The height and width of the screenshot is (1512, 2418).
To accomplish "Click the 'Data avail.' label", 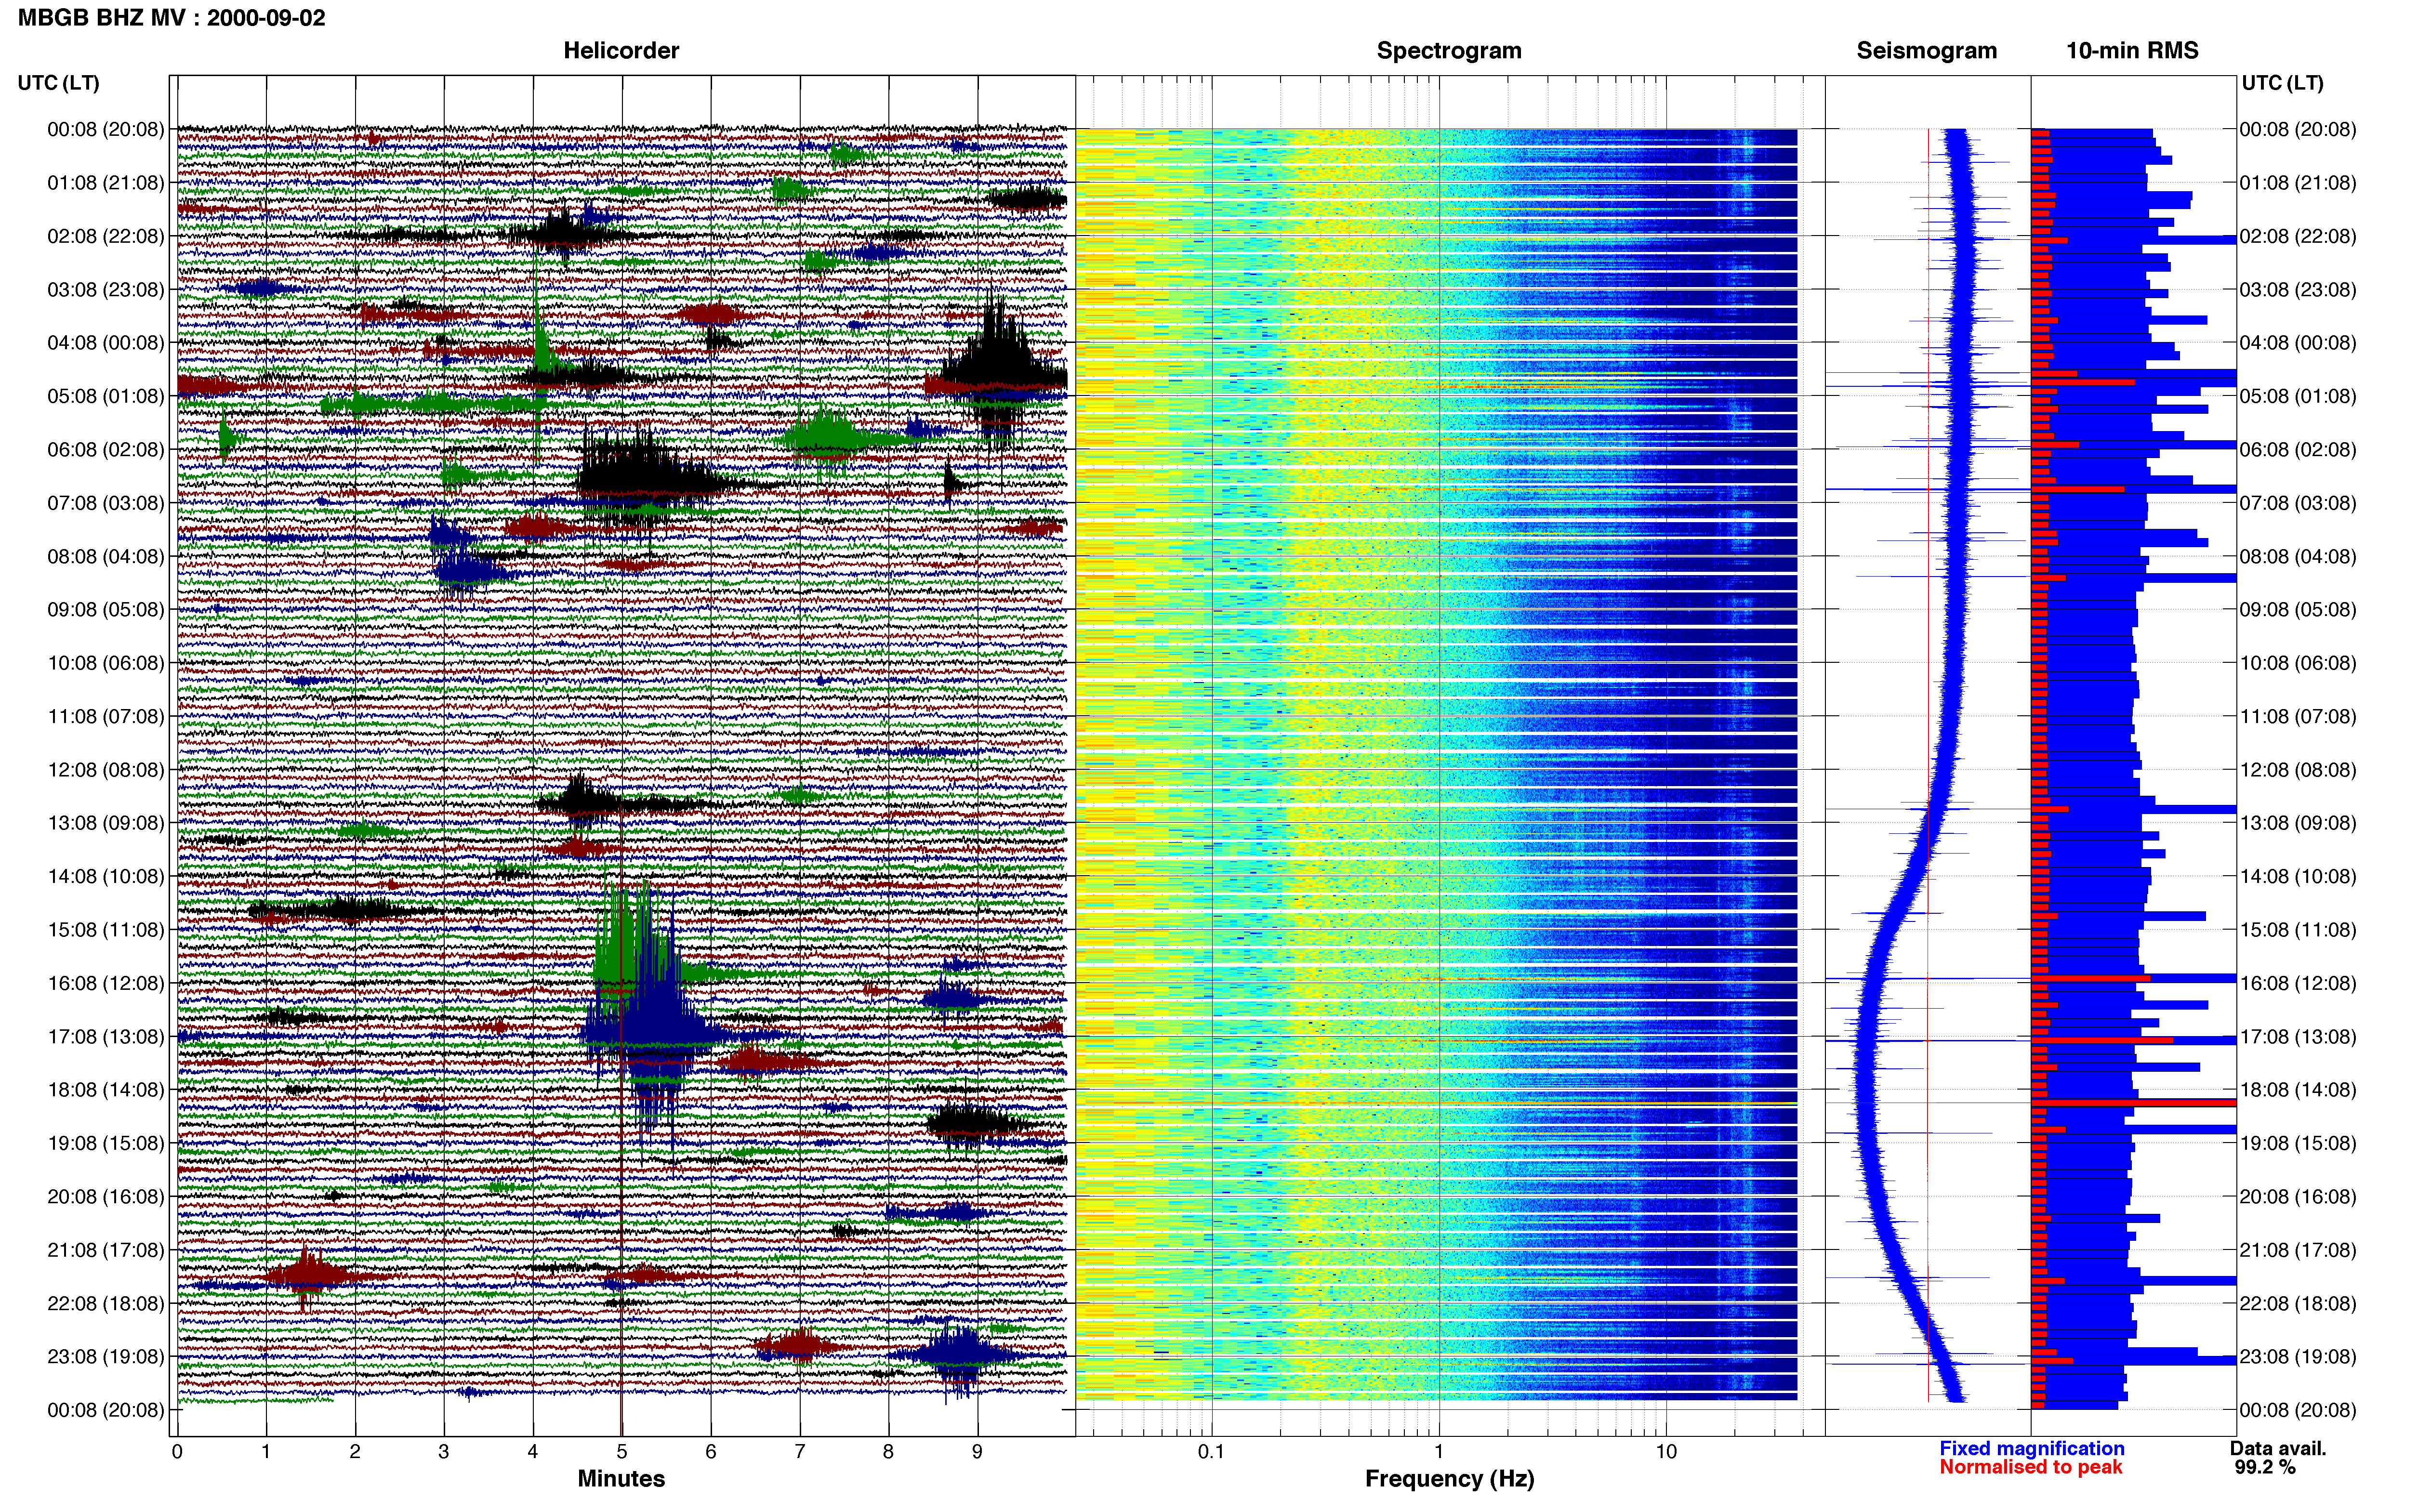I will point(2278,1448).
